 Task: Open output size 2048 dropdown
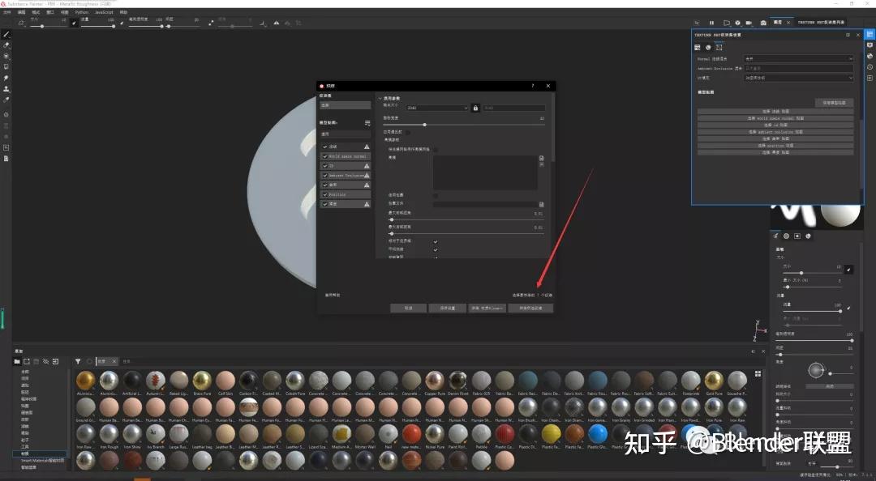click(x=437, y=108)
